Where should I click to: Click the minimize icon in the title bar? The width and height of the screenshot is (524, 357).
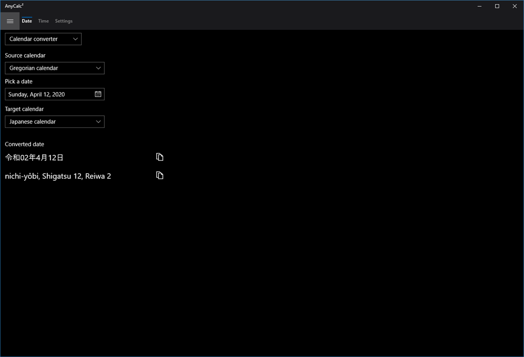coord(479,6)
